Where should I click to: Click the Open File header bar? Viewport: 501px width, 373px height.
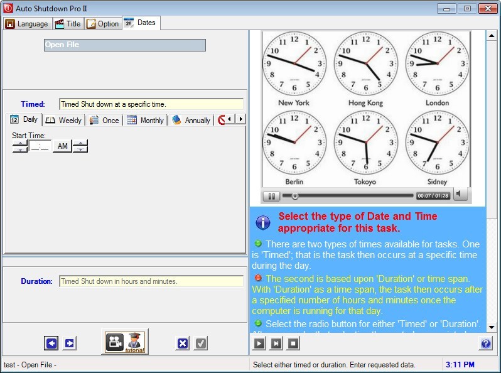[125, 45]
